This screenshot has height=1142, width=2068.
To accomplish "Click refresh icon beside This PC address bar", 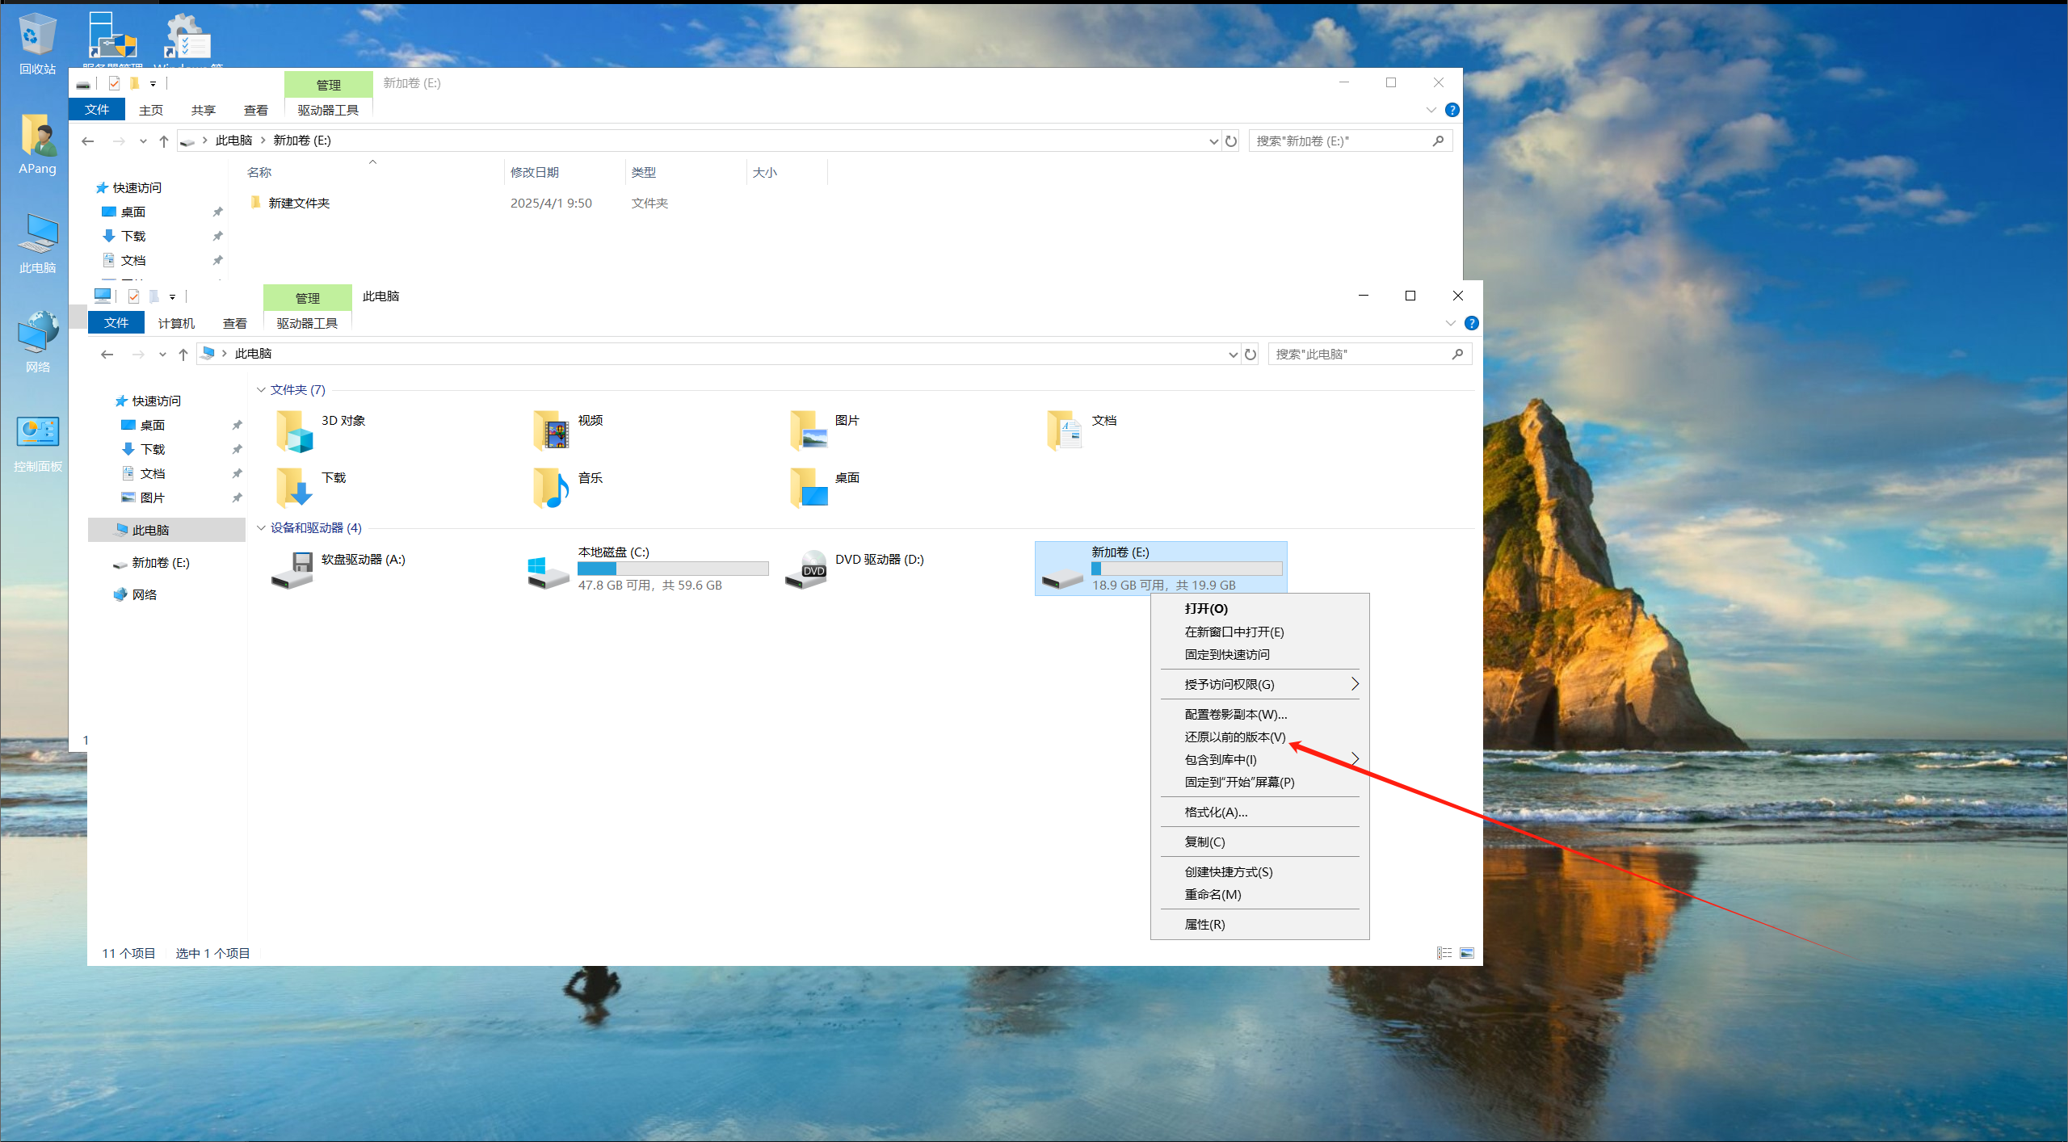I will [1250, 354].
